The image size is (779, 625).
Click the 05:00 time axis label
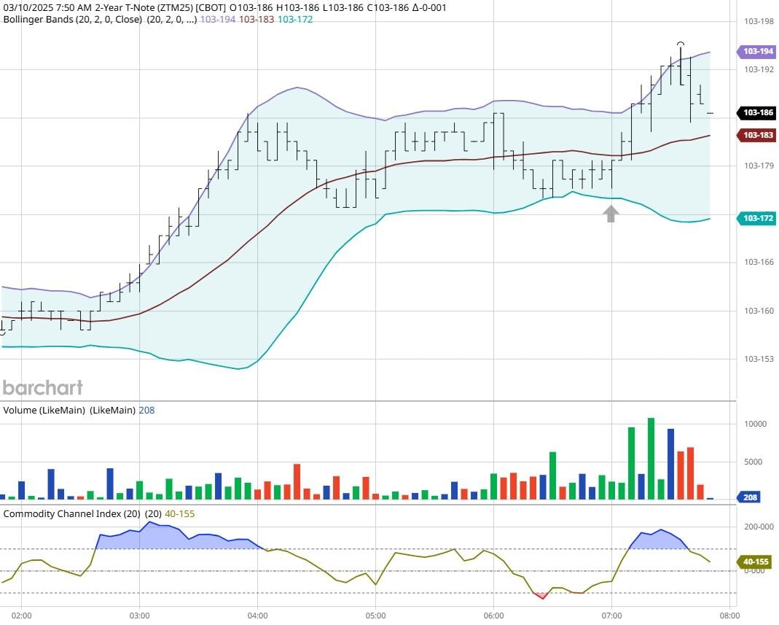pos(375,615)
